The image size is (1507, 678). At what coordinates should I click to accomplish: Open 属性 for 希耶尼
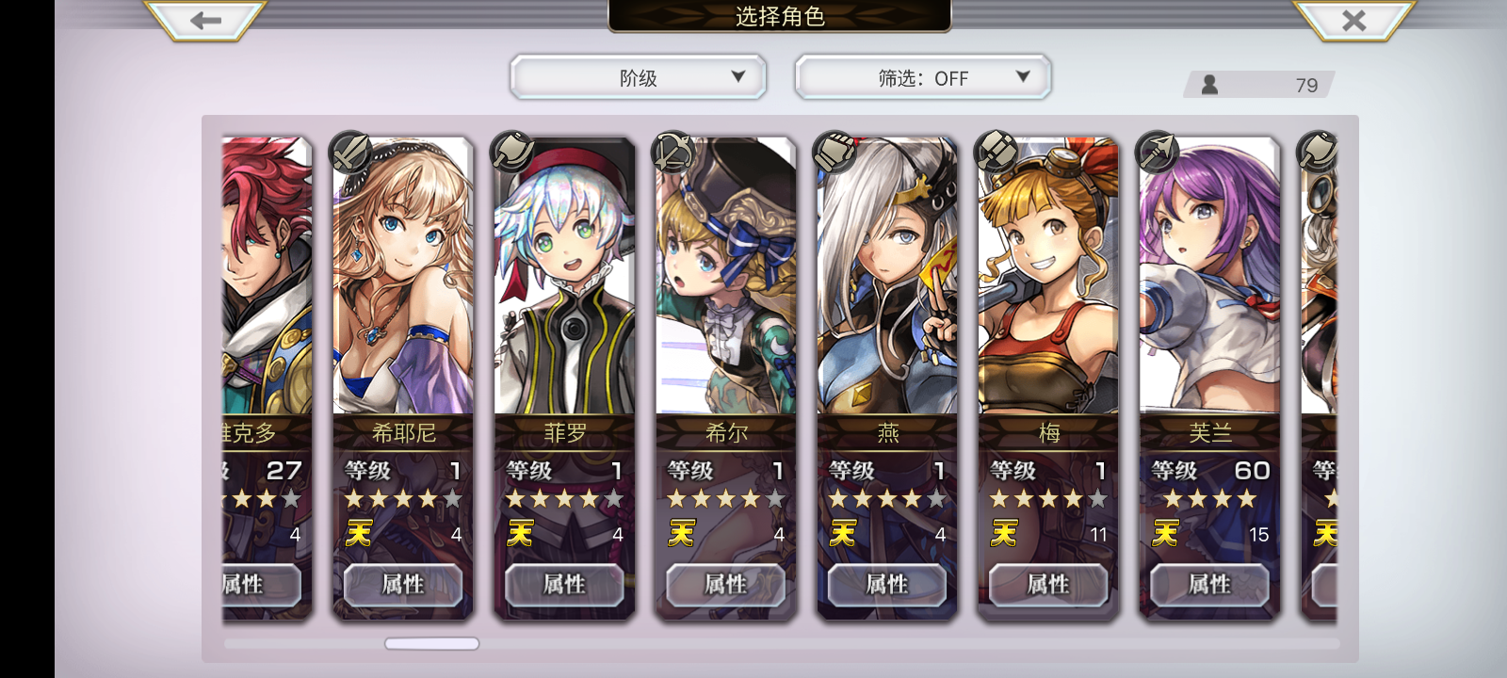403,585
